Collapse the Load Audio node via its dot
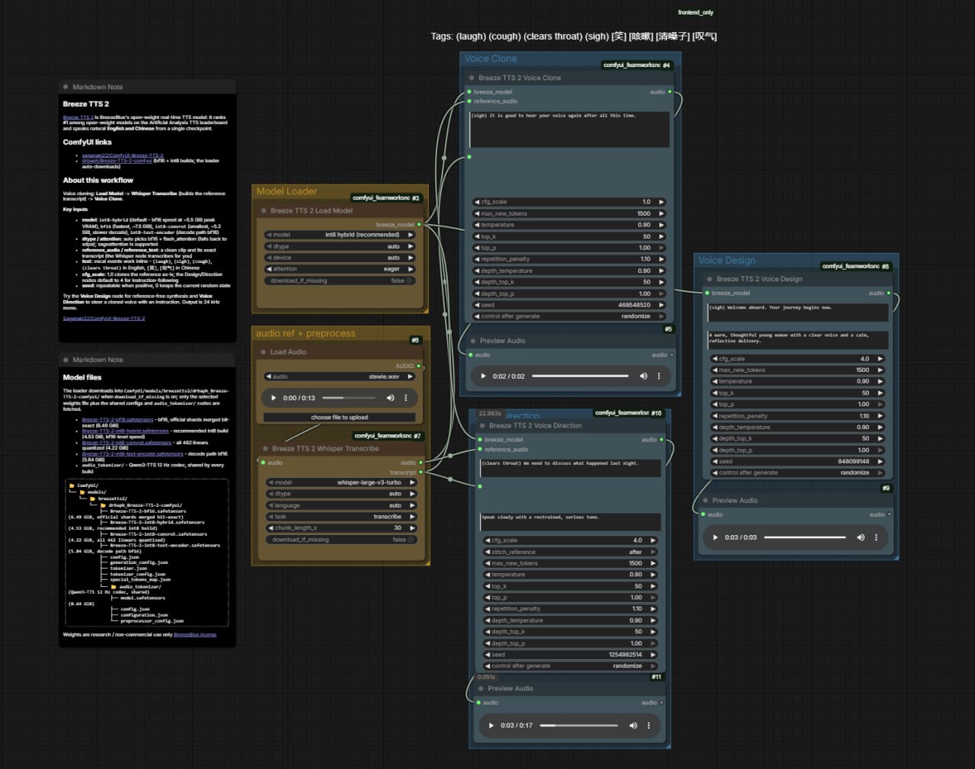 click(x=264, y=352)
